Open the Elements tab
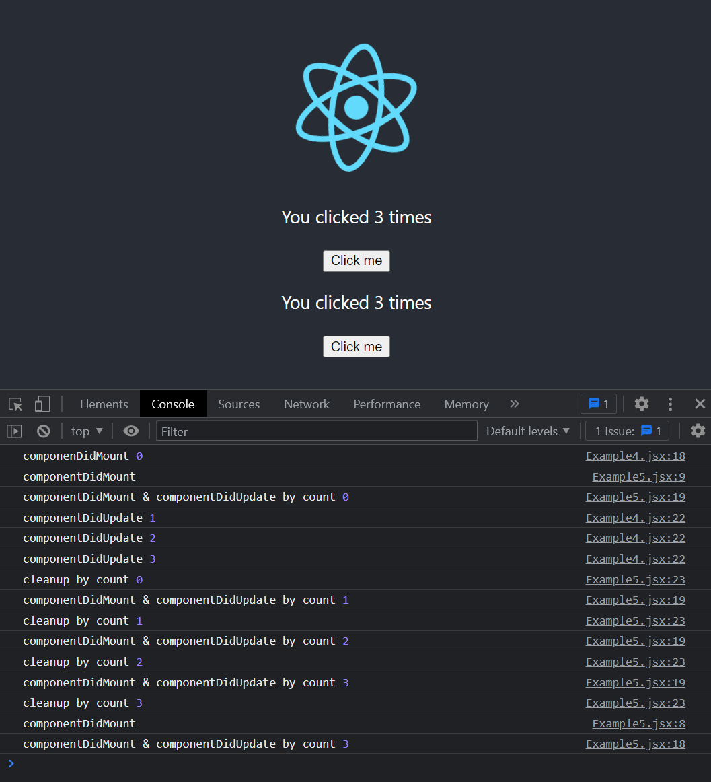This screenshot has height=782, width=711. pos(104,404)
